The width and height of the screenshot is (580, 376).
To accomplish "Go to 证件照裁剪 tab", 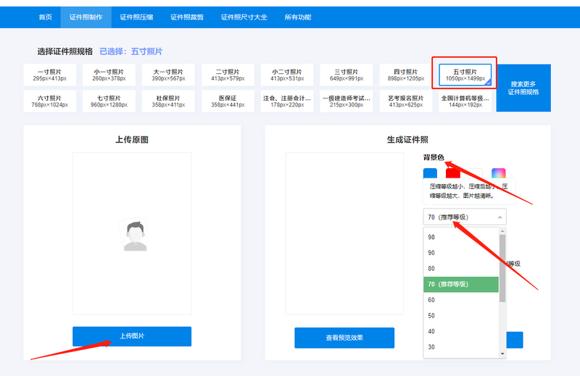I will click(x=187, y=17).
